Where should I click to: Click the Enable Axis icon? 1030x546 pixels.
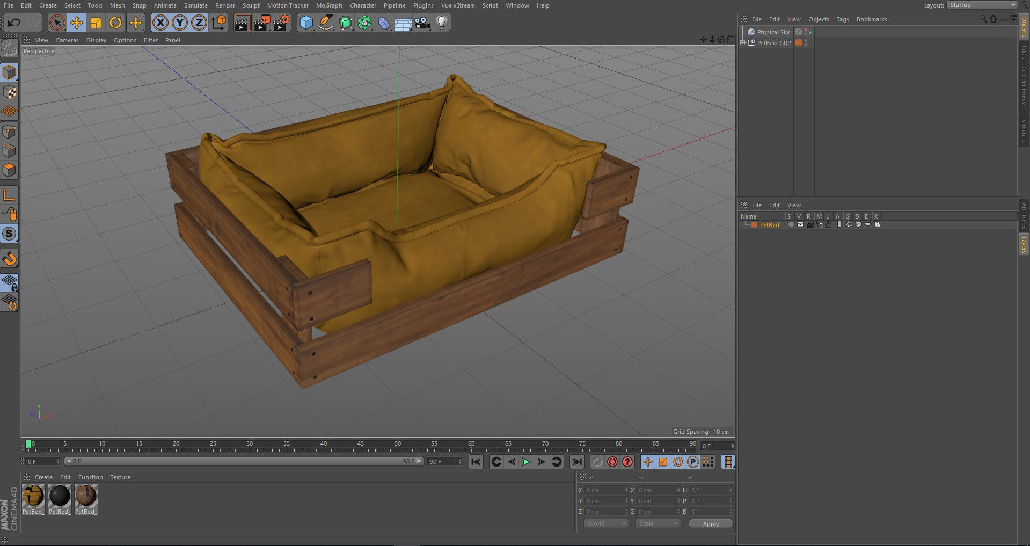pyautogui.click(x=10, y=194)
